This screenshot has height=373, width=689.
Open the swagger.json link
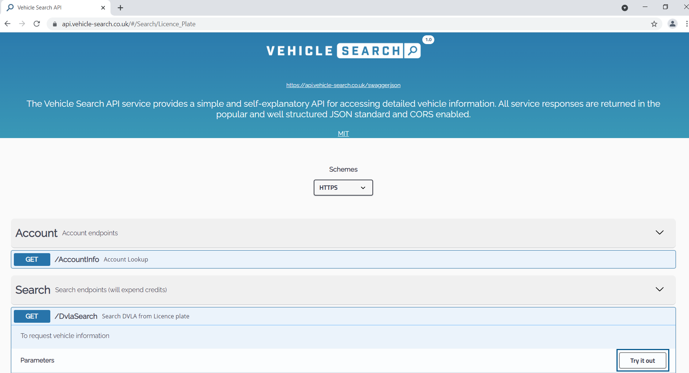343,85
